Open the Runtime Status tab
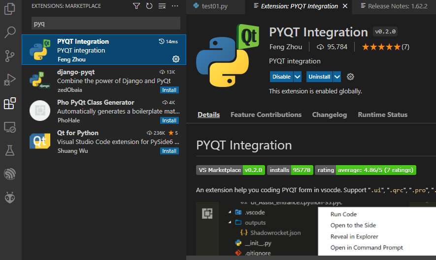Screen dimensions: 436x260 tap(383, 115)
